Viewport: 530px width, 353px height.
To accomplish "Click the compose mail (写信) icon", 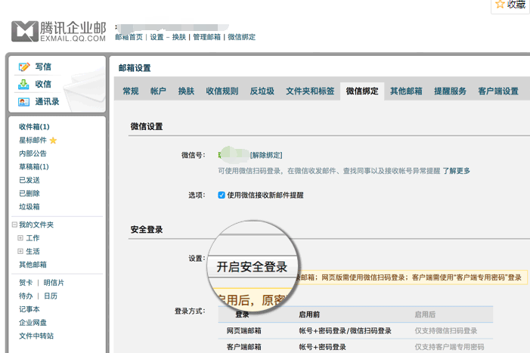I will [x=24, y=67].
